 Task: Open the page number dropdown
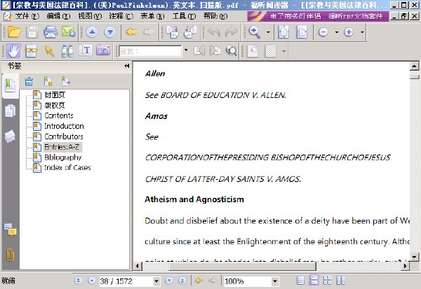[x=156, y=281]
